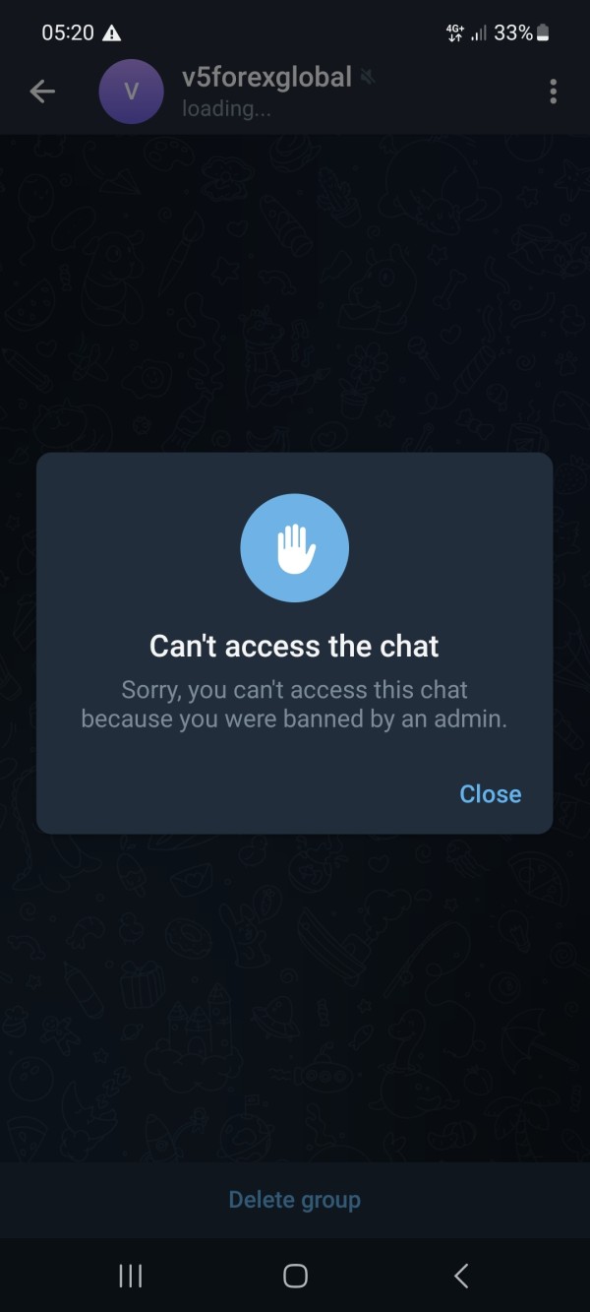Image resolution: width=590 pixels, height=1312 pixels.
Task: Tap Delete group at bottom
Action: click(x=295, y=1200)
